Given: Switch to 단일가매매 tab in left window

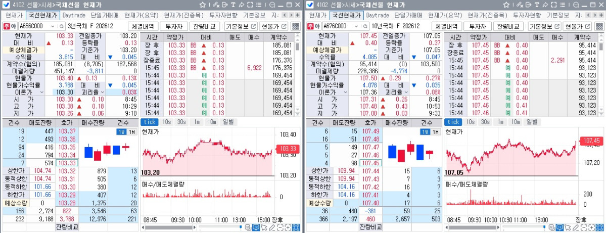Looking at the screenshot, I should click(104, 15).
